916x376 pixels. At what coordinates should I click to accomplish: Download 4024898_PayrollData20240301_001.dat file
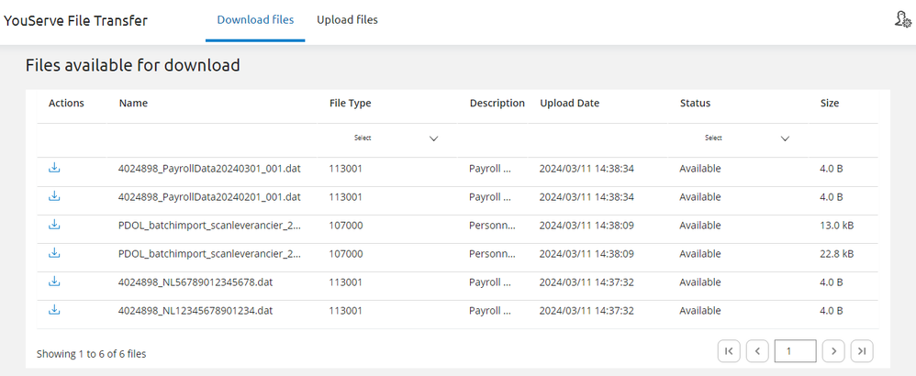pos(54,169)
